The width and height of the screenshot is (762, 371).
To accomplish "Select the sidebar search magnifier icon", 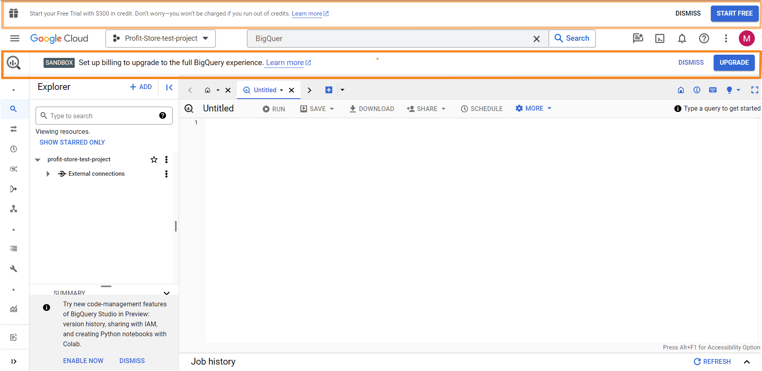I will point(14,109).
